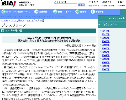Open the 2004年 back number
Viewport: 126px width, 100px height.
(106, 56)
